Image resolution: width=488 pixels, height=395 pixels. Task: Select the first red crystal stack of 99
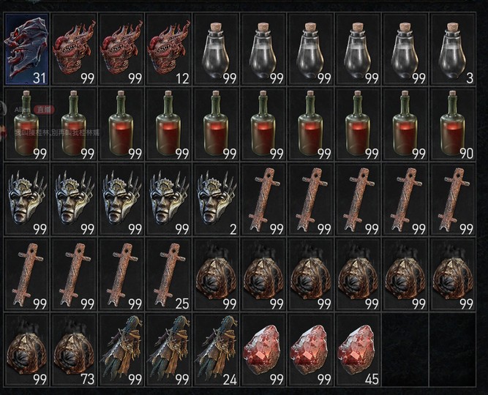(x=263, y=350)
